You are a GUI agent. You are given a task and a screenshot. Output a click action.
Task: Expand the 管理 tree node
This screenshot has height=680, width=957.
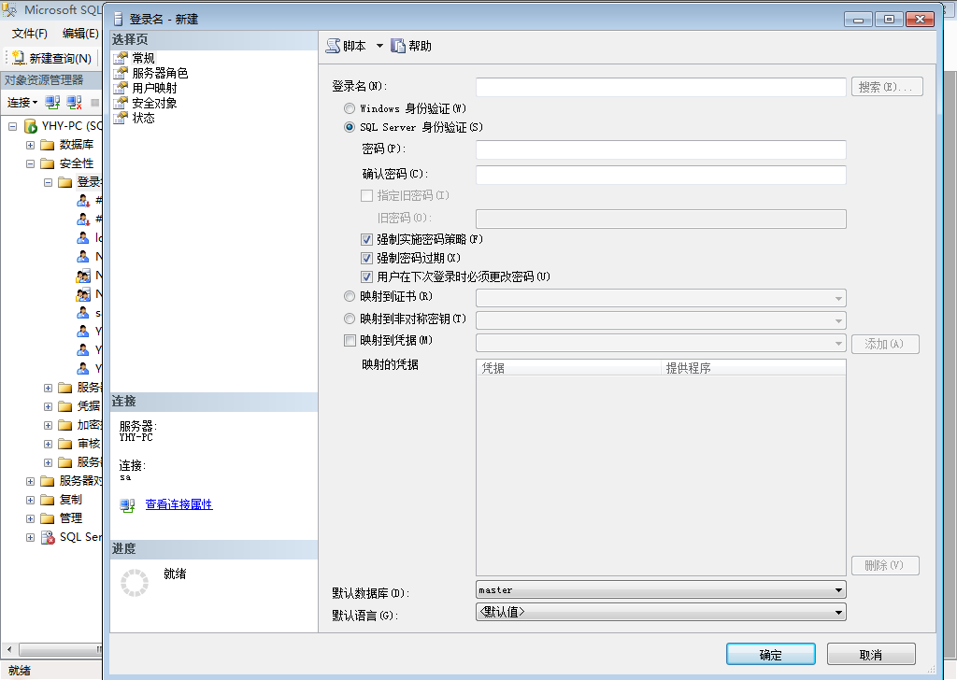(30, 518)
